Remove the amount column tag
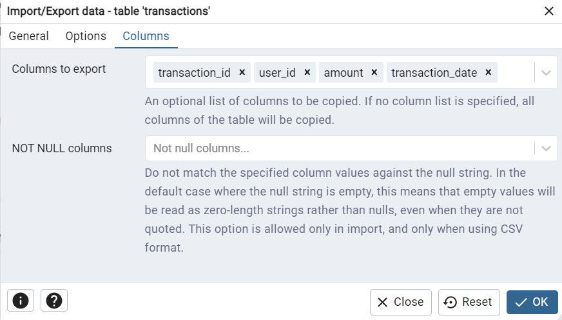Screen dimensions: 562x320 click(374, 73)
